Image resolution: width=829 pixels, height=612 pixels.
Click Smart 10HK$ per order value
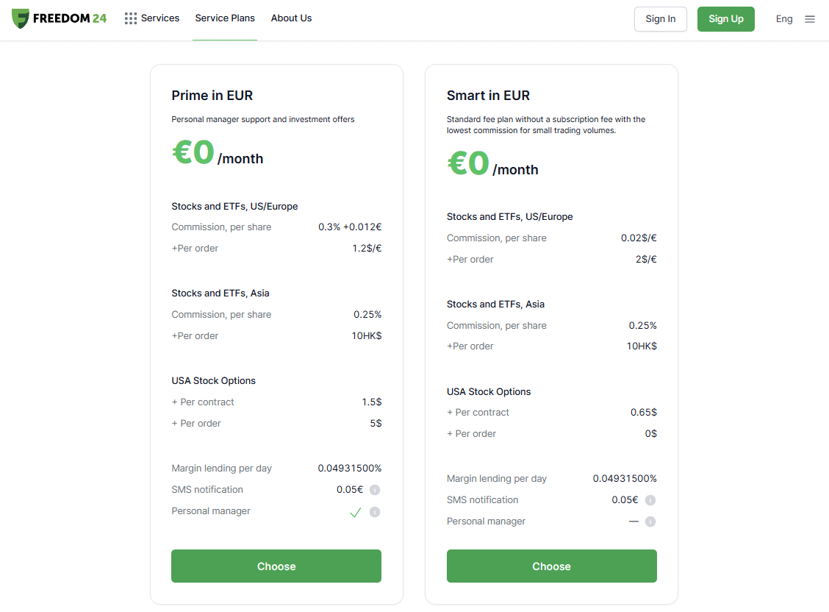tap(642, 346)
